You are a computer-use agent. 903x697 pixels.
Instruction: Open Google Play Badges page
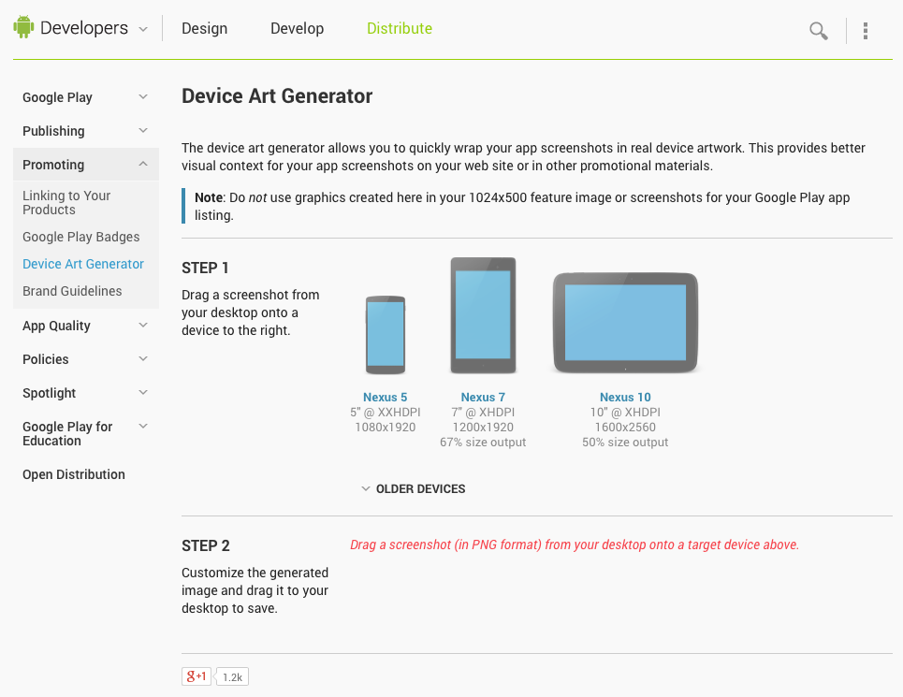81,237
